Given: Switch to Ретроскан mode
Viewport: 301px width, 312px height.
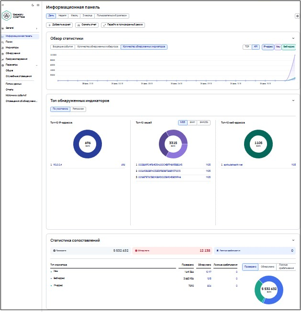Looking at the screenshot, I should [x=78, y=109].
